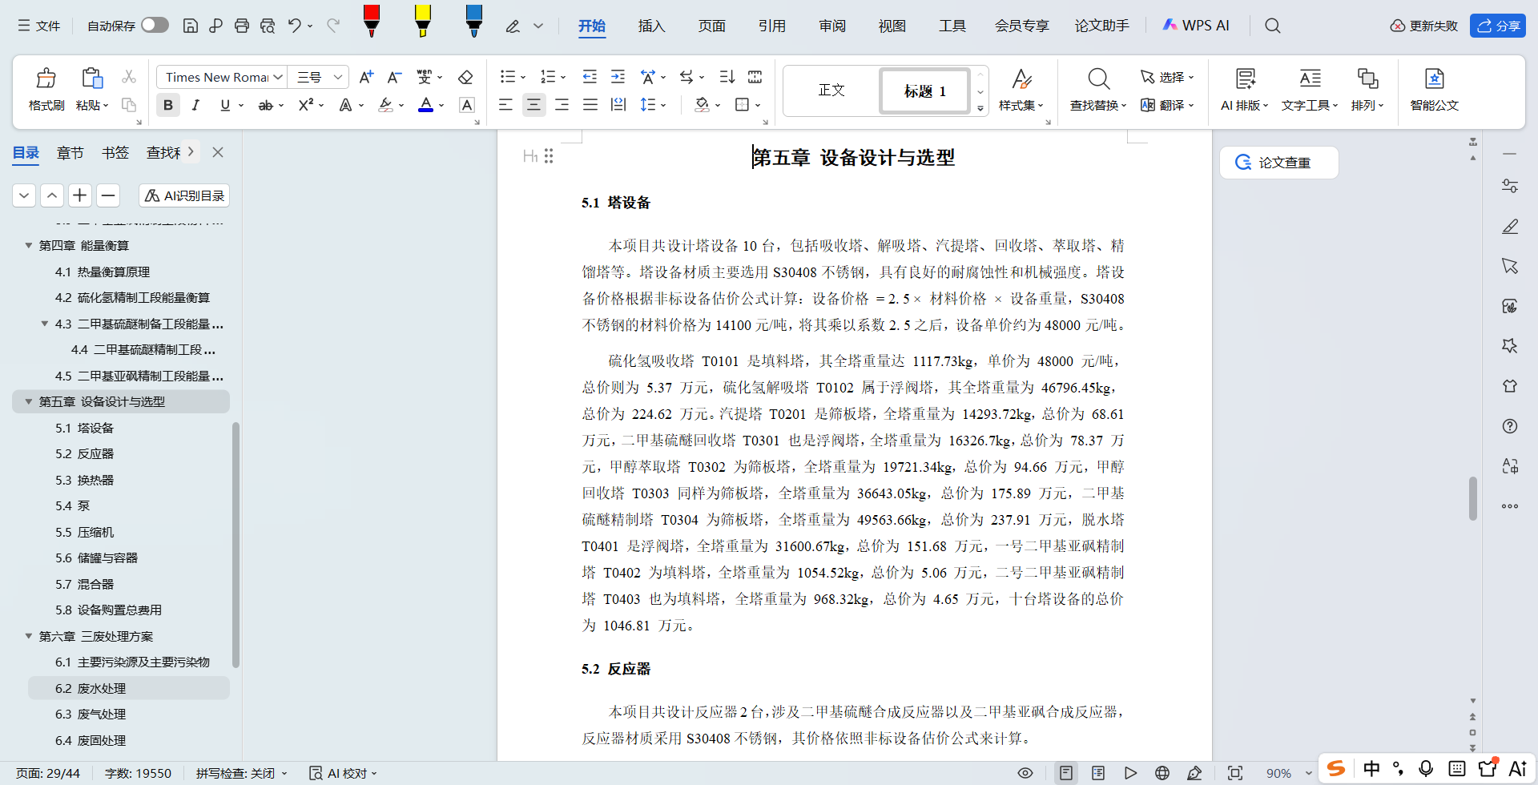The height and width of the screenshot is (785, 1538).
Task: Click the Undo arrow icon
Action: pyautogui.click(x=295, y=26)
